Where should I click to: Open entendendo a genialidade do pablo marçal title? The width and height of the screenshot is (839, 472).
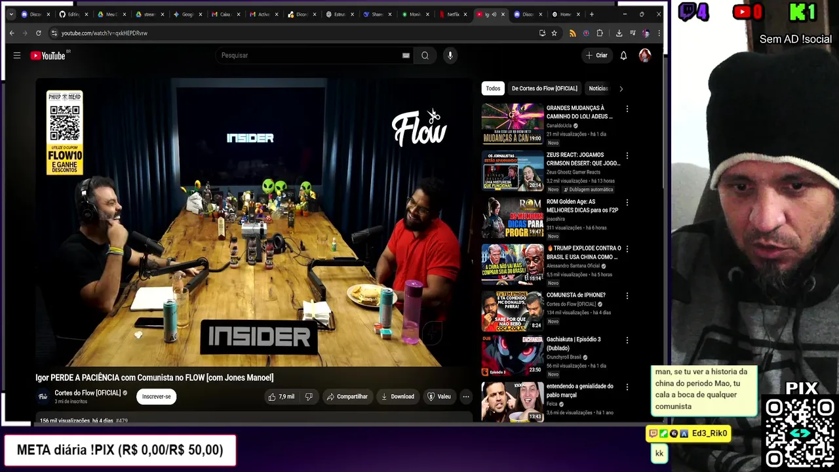(580, 390)
